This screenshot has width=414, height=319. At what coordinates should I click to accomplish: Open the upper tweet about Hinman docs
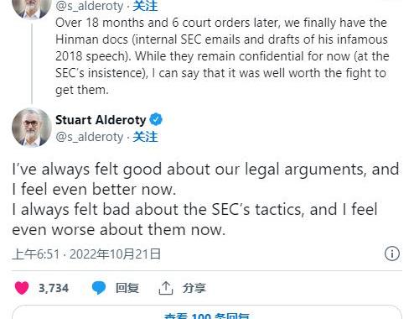click(222, 56)
